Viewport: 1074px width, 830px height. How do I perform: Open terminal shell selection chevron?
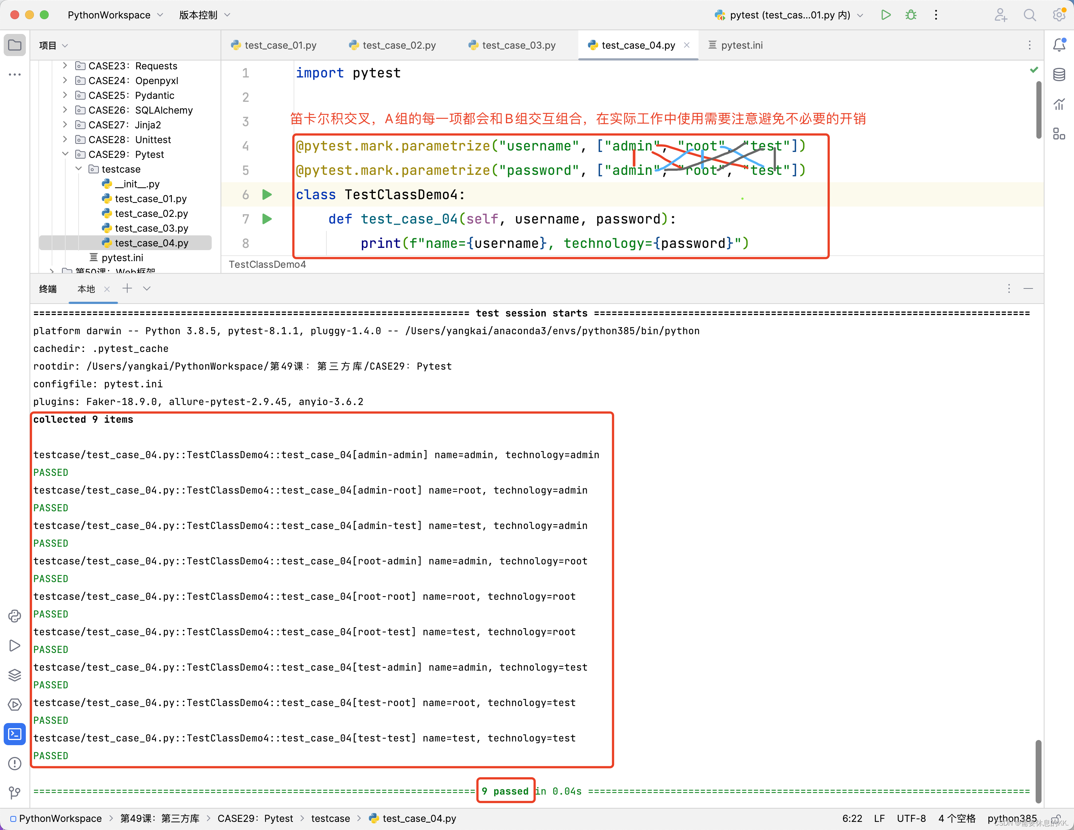click(x=146, y=288)
